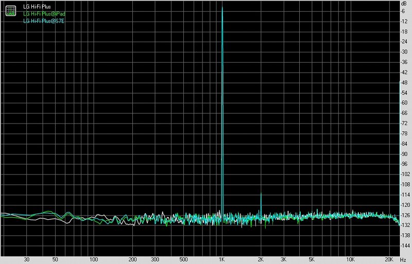
Task: Click the 200 Hz axis label
Action: click(132, 259)
